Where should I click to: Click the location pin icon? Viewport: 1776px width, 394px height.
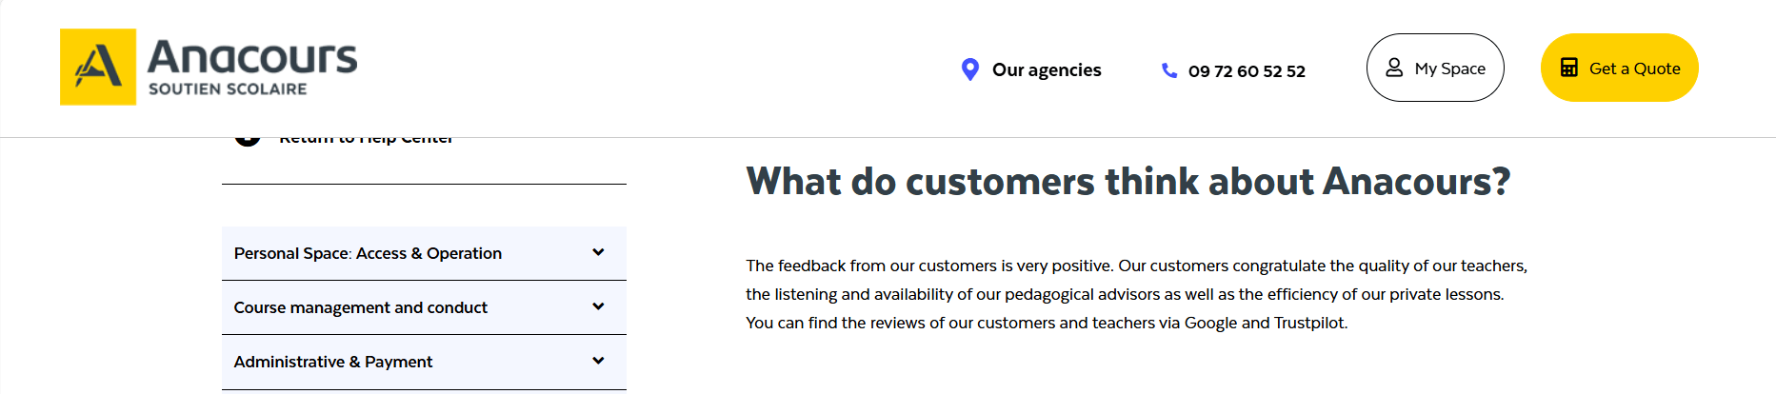coord(969,69)
